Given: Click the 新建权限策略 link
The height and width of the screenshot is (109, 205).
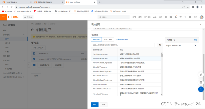Looking at the screenshot, I should (122, 39).
